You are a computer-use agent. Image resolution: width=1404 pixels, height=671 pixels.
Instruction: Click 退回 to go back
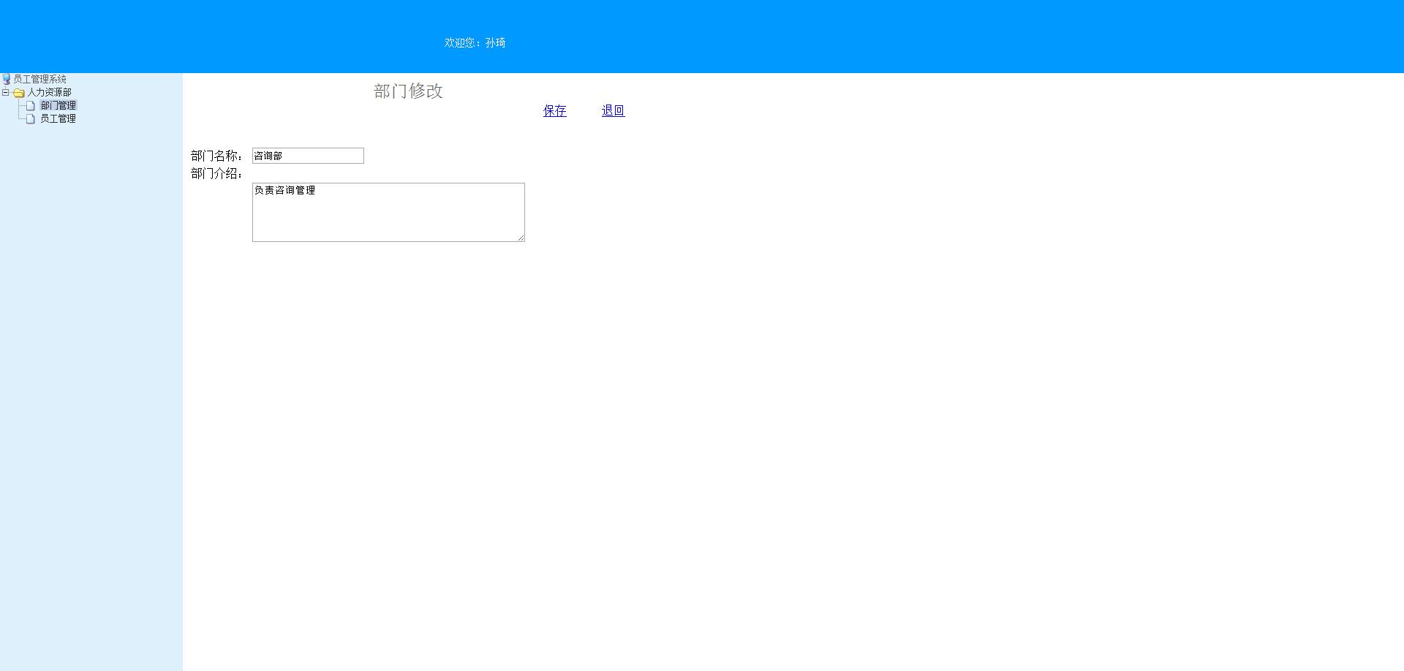613,110
